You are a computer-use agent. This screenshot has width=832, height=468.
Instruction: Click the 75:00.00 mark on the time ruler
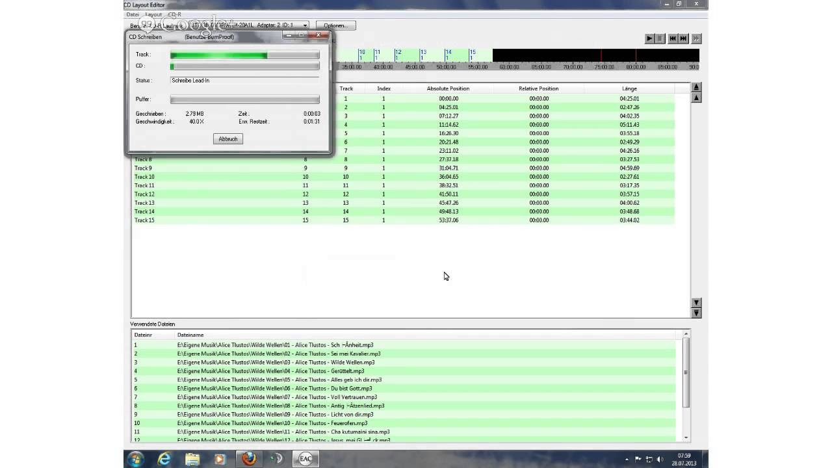tap(604, 66)
